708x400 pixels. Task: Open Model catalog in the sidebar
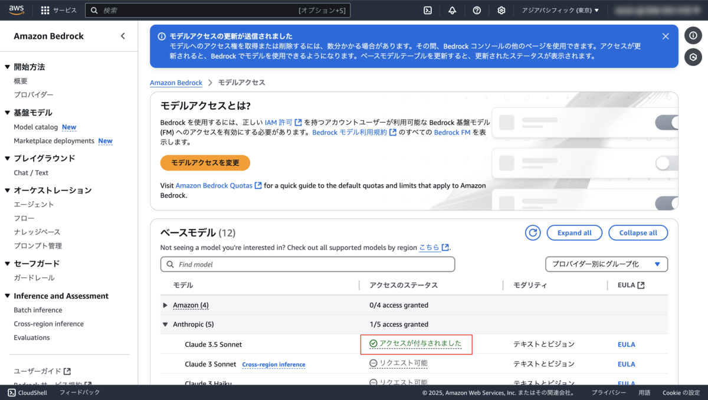coord(36,127)
